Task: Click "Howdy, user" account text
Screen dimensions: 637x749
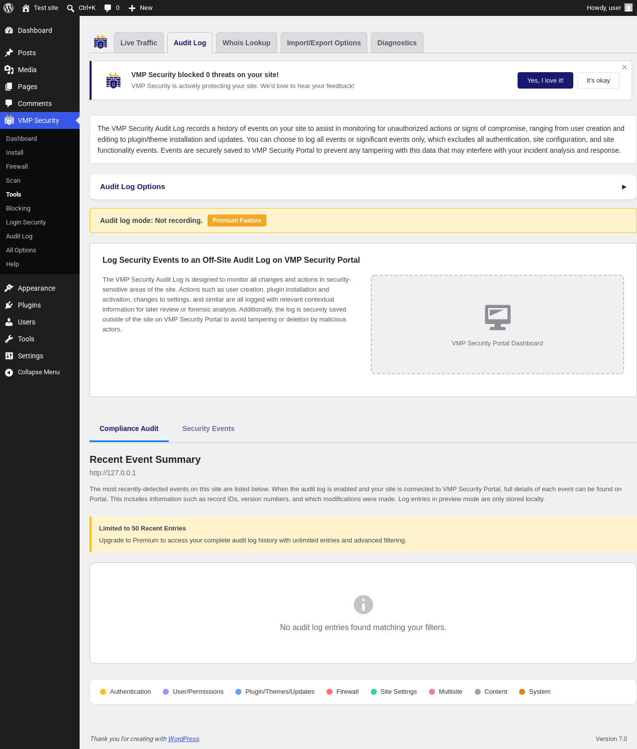Action: point(604,8)
